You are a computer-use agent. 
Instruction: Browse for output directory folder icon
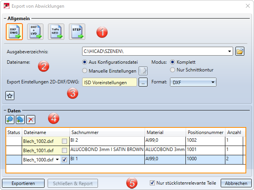click(240, 51)
